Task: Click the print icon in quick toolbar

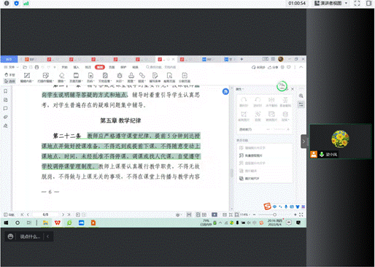Action: pos(36,67)
